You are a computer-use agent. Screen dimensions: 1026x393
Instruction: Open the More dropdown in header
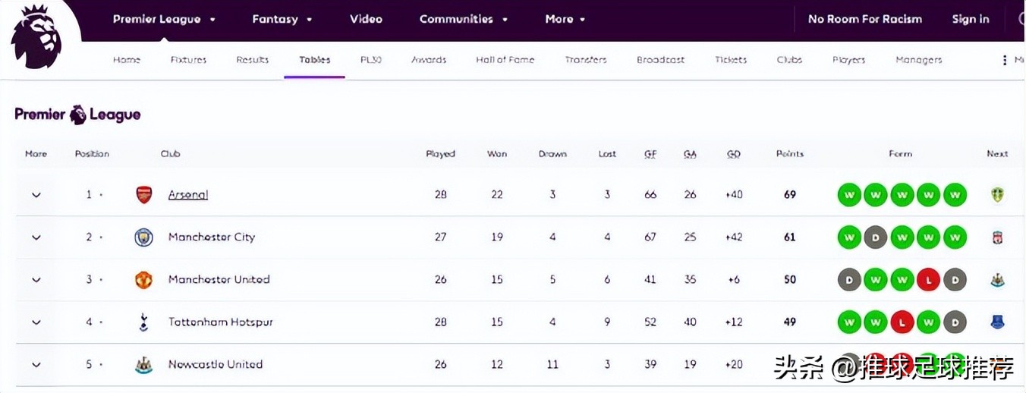(565, 19)
